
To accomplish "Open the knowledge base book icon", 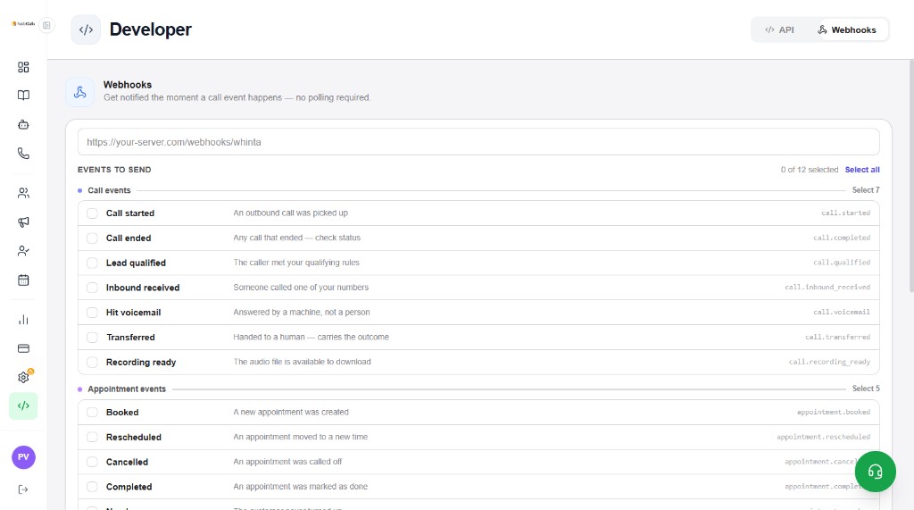I will coord(23,95).
